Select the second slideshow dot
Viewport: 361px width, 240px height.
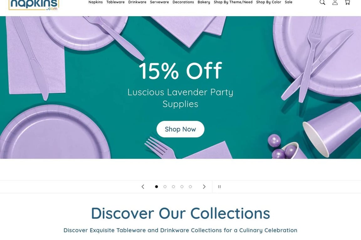tap(165, 187)
